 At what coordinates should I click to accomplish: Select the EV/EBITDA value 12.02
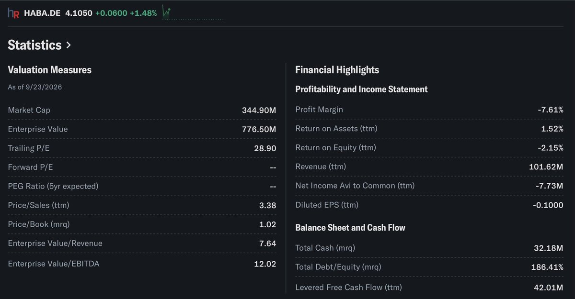point(265,264)
